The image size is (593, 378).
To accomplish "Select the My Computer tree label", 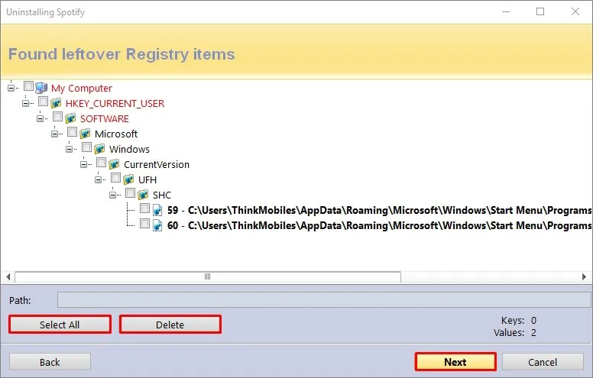I will pos(82,89).
